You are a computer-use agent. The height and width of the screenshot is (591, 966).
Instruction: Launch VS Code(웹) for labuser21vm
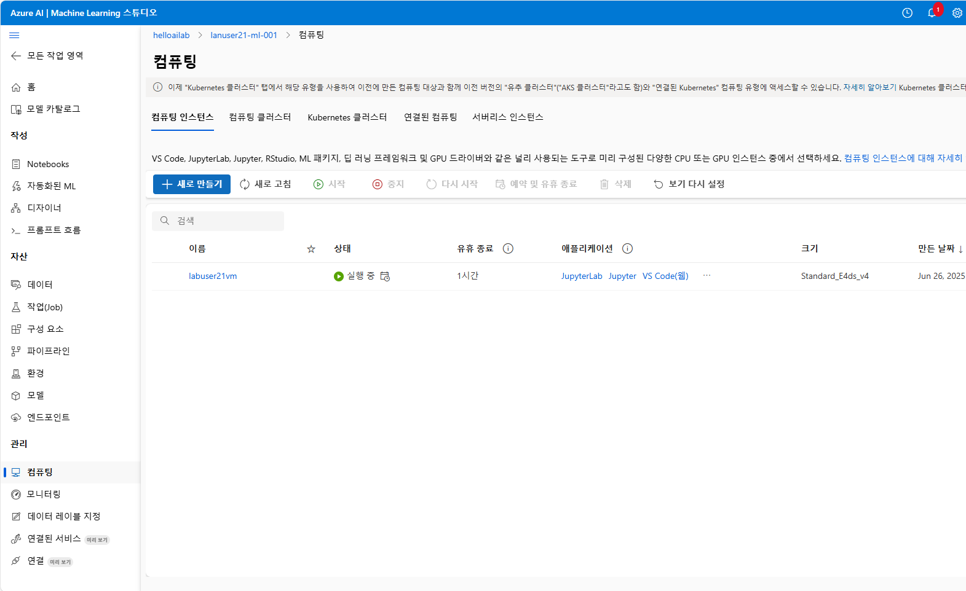click(x=665, y=276)
